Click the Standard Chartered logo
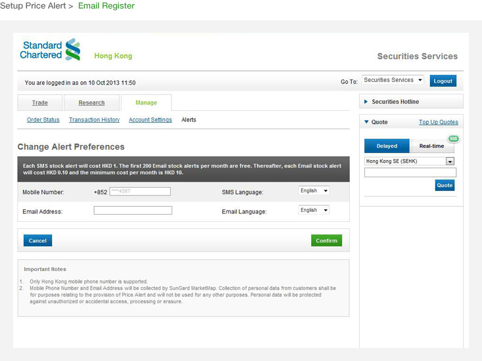Viewport: 482px width, 361px height. coord(50,50)
